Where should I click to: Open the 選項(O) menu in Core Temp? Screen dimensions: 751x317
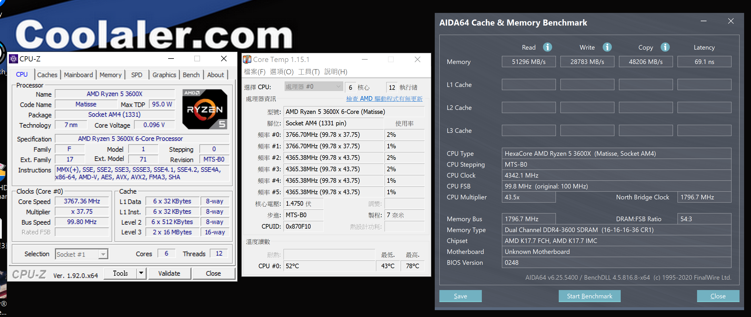click(281, 72)
